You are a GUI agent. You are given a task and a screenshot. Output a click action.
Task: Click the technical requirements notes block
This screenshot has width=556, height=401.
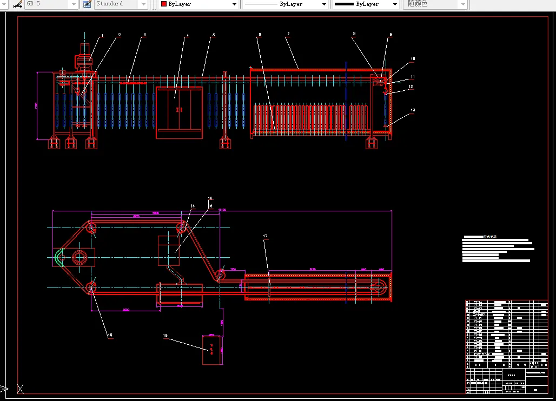click(x=498, y=249)
